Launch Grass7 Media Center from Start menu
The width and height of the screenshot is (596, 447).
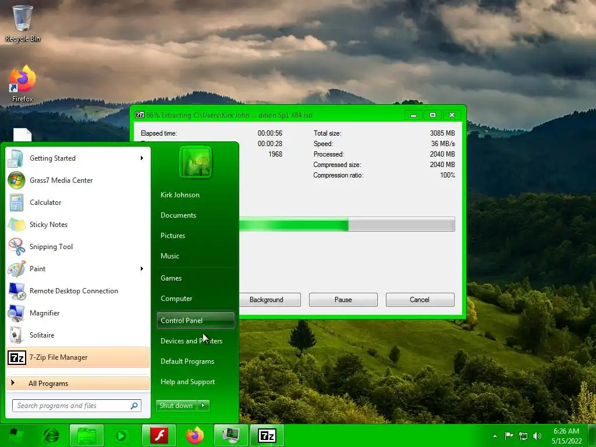click(x=78, y=180)
